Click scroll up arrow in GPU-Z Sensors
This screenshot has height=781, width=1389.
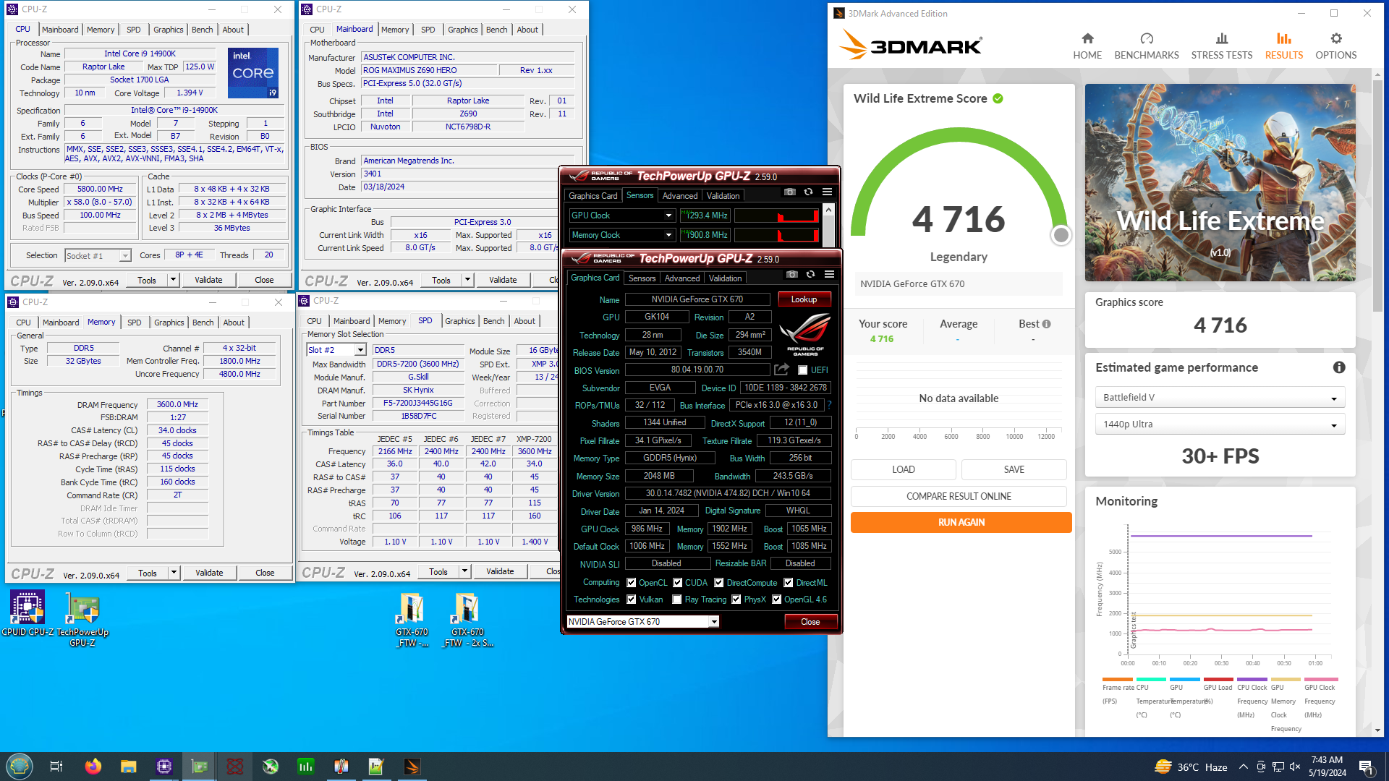pos(828,209)
